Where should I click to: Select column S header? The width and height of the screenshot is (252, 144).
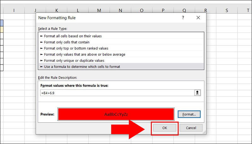click(227, 10)
